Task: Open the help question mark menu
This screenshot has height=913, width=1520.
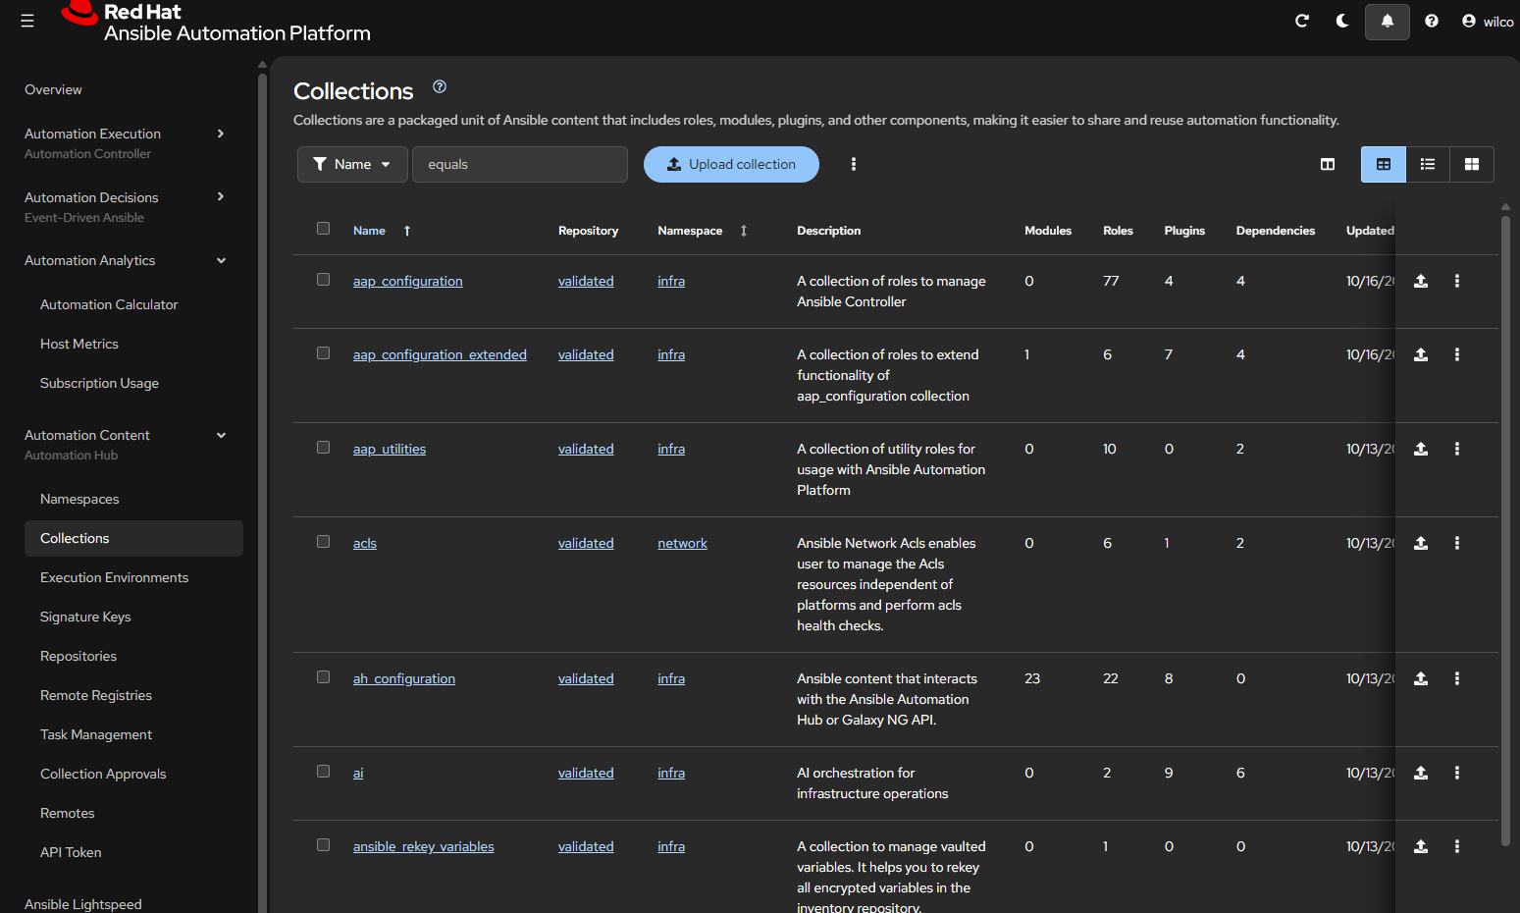Action: (1432, 21)
